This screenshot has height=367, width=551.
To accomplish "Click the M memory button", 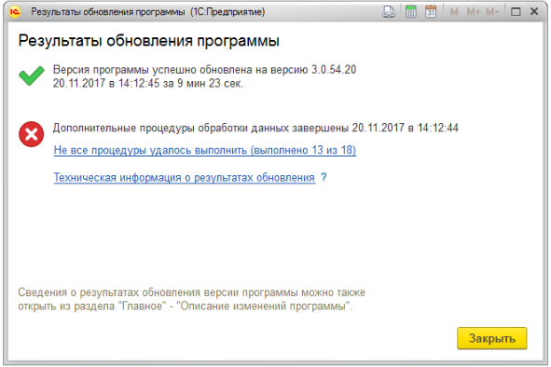I will coord(454,12).
